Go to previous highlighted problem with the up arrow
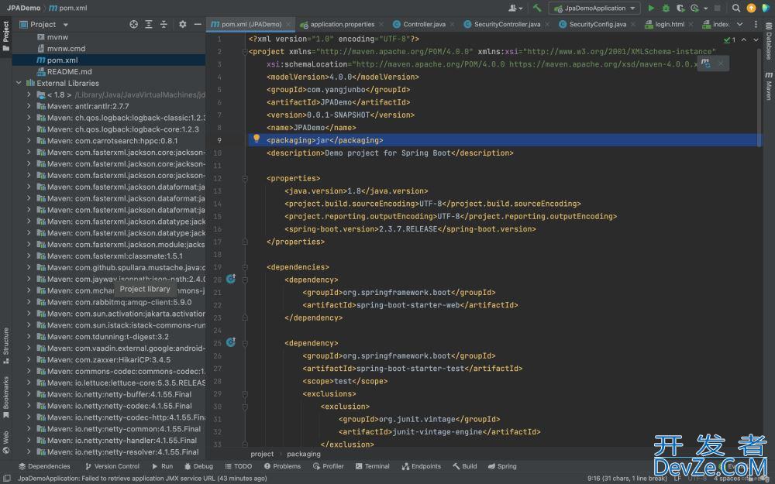This screenshot has height=484, width=775. click(744, 39)
